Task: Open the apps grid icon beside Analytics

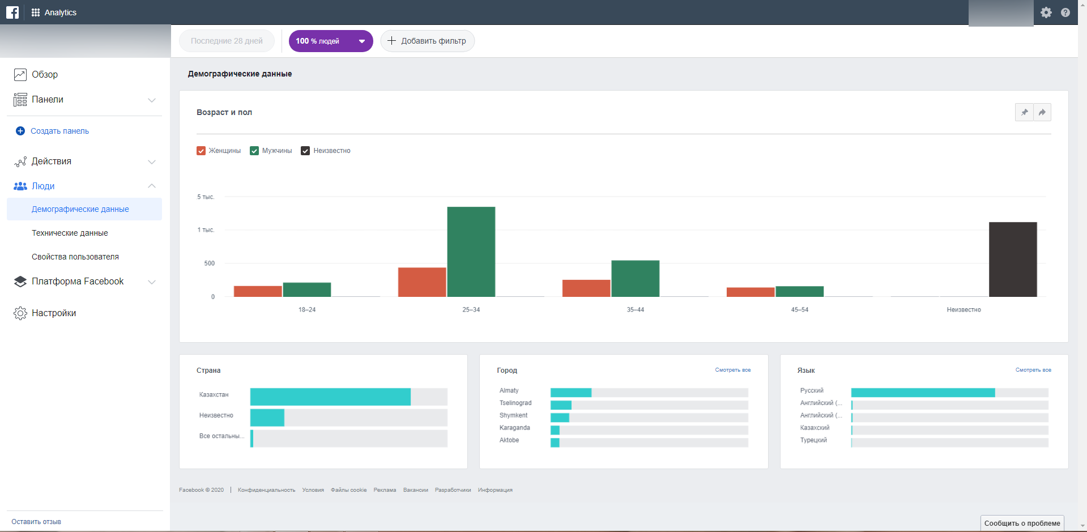Action: click(36, 12)
